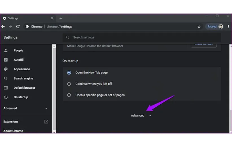This screenshot has height=147, width=232.
Task: Click the Appearance palette icon
Action: point(6,69)
